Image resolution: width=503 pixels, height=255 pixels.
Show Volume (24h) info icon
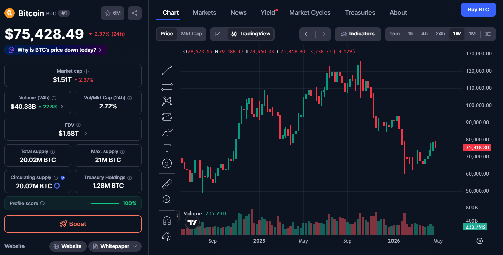click(x=54, y=98)
